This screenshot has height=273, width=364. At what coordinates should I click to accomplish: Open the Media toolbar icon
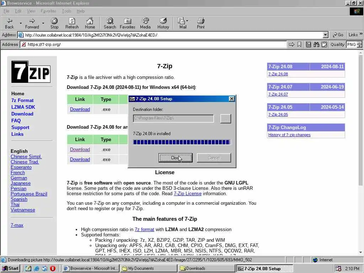(x=145, y=23)
